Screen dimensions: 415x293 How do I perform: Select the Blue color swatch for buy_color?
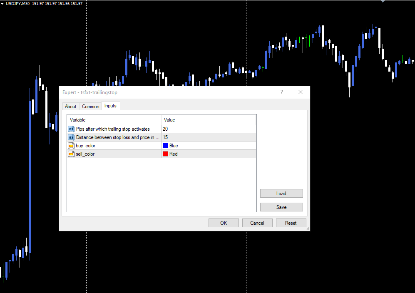[x=165, y=146]
